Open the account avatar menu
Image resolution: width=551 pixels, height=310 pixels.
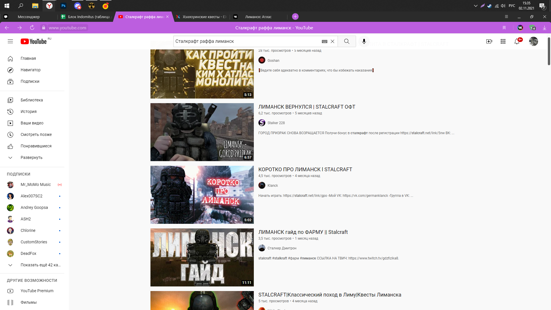pyautogui.click(x=533, y=41)
